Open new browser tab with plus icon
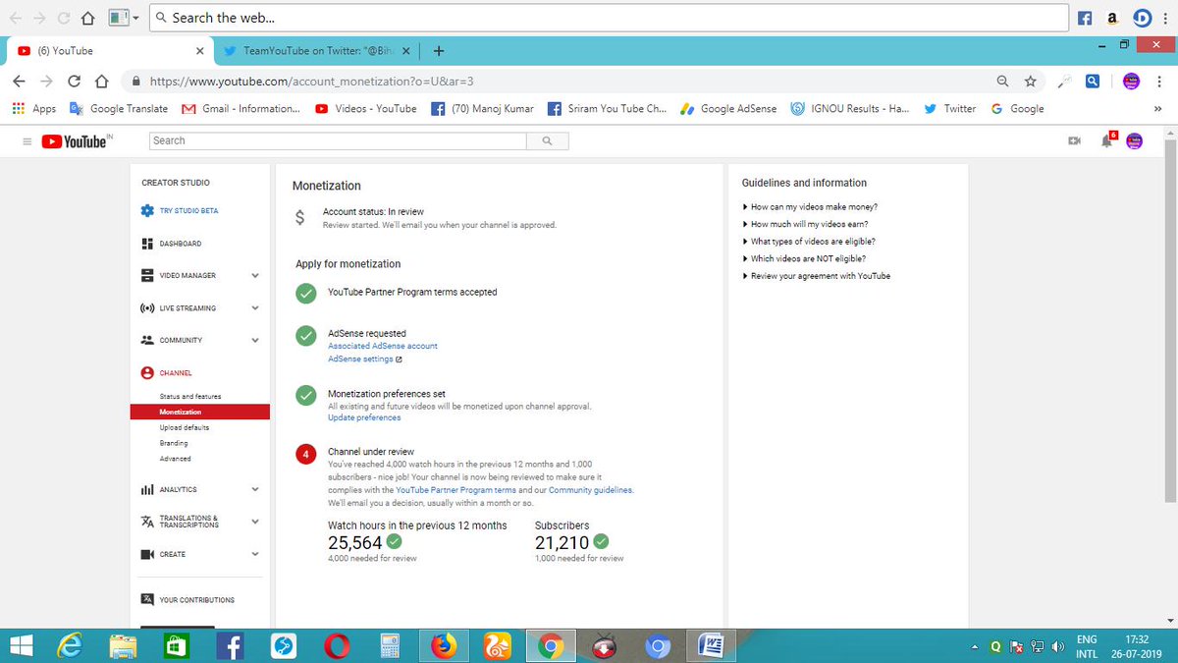This screenshot has width=1178, height=663. tap(439, 51)
